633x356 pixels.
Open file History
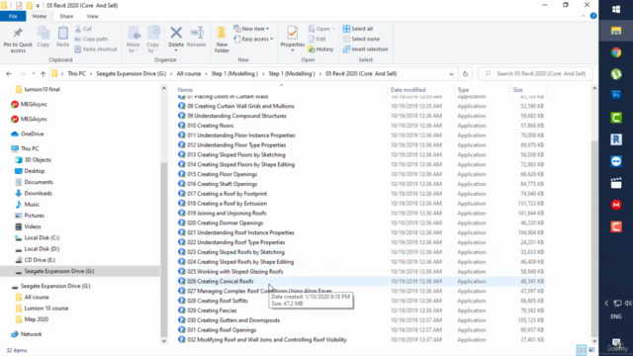point(320,49)
